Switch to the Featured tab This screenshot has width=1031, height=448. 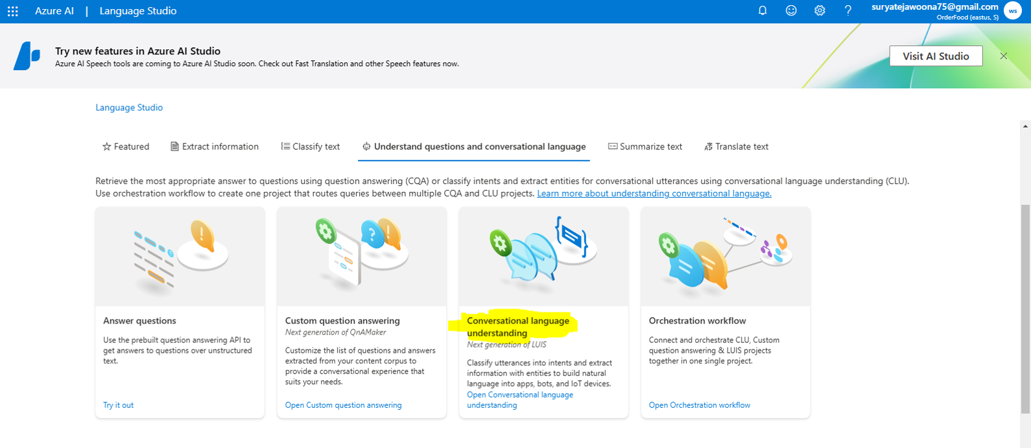pos(126,147)
